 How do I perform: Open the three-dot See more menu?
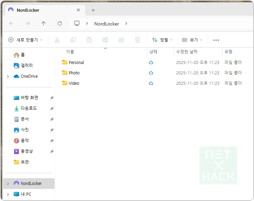216,40
